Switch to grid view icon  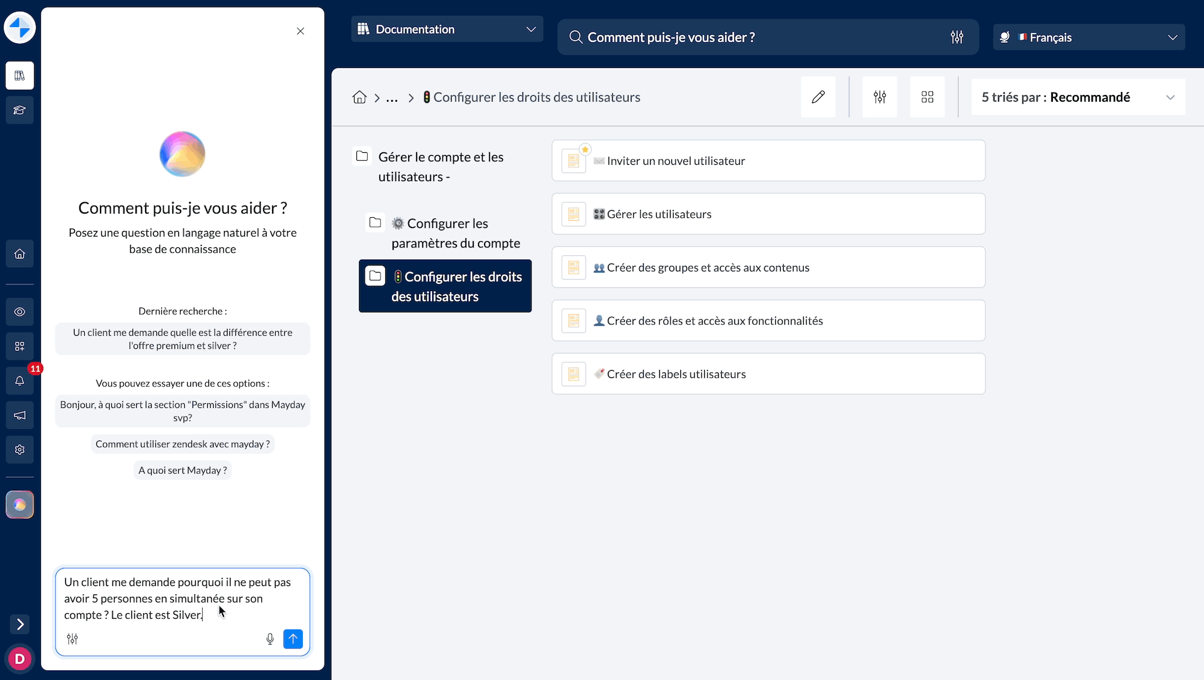927,97
